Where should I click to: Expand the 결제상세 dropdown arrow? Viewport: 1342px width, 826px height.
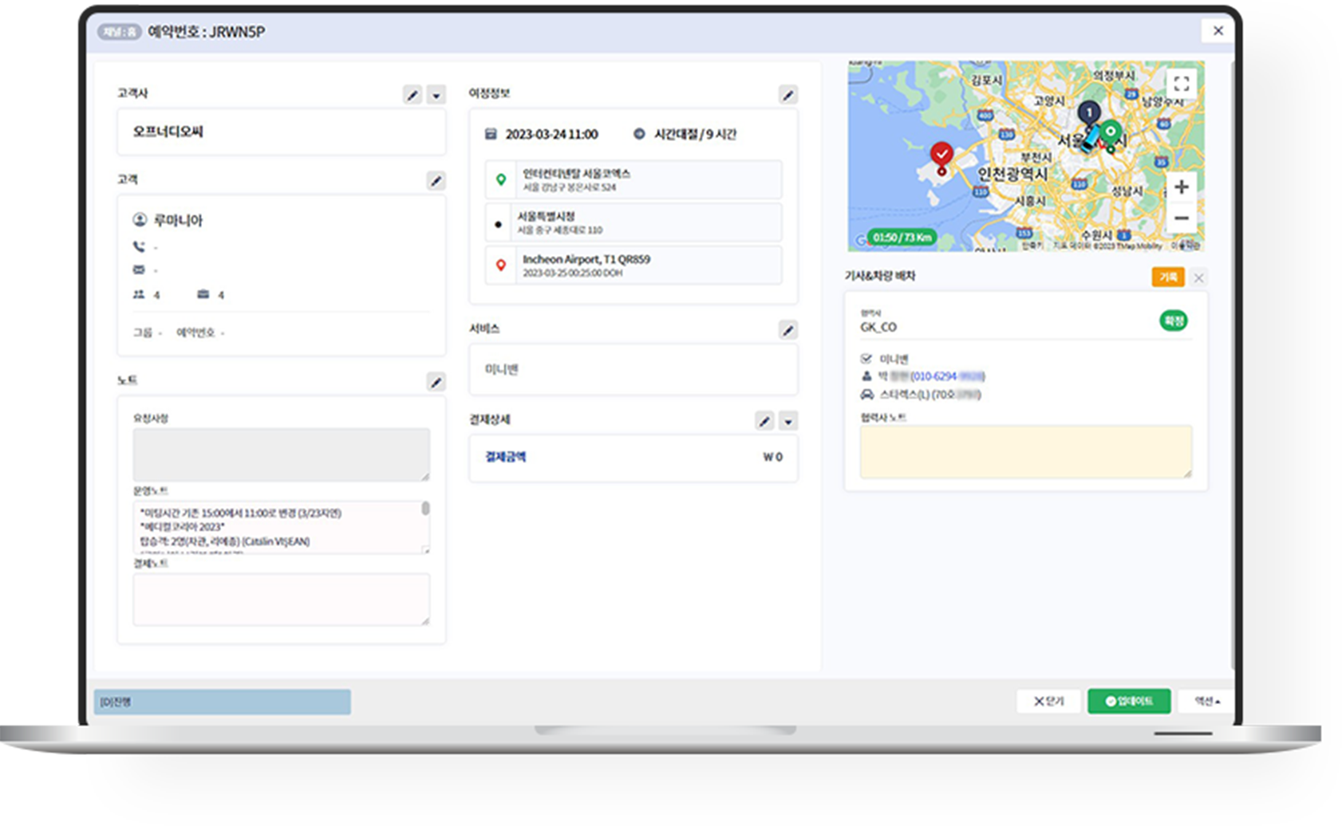(788, 421)
